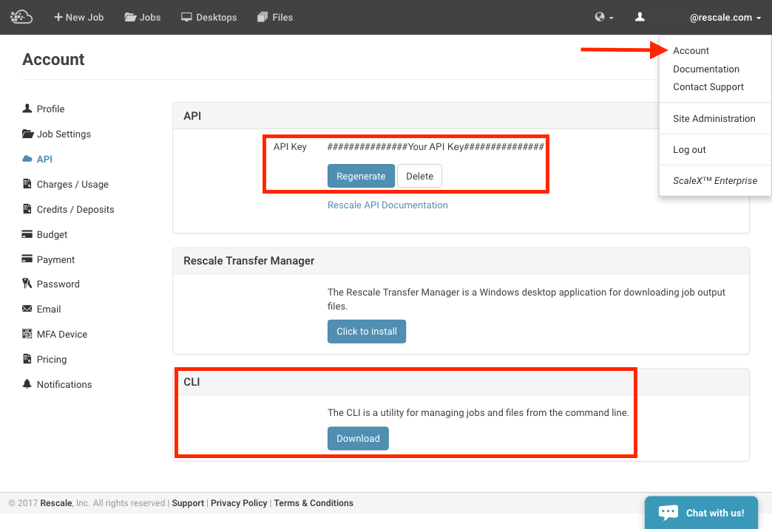Open Charges / Usage page
Image resolution: width=772 pixels, height=529 pixels.
(72, 184)
